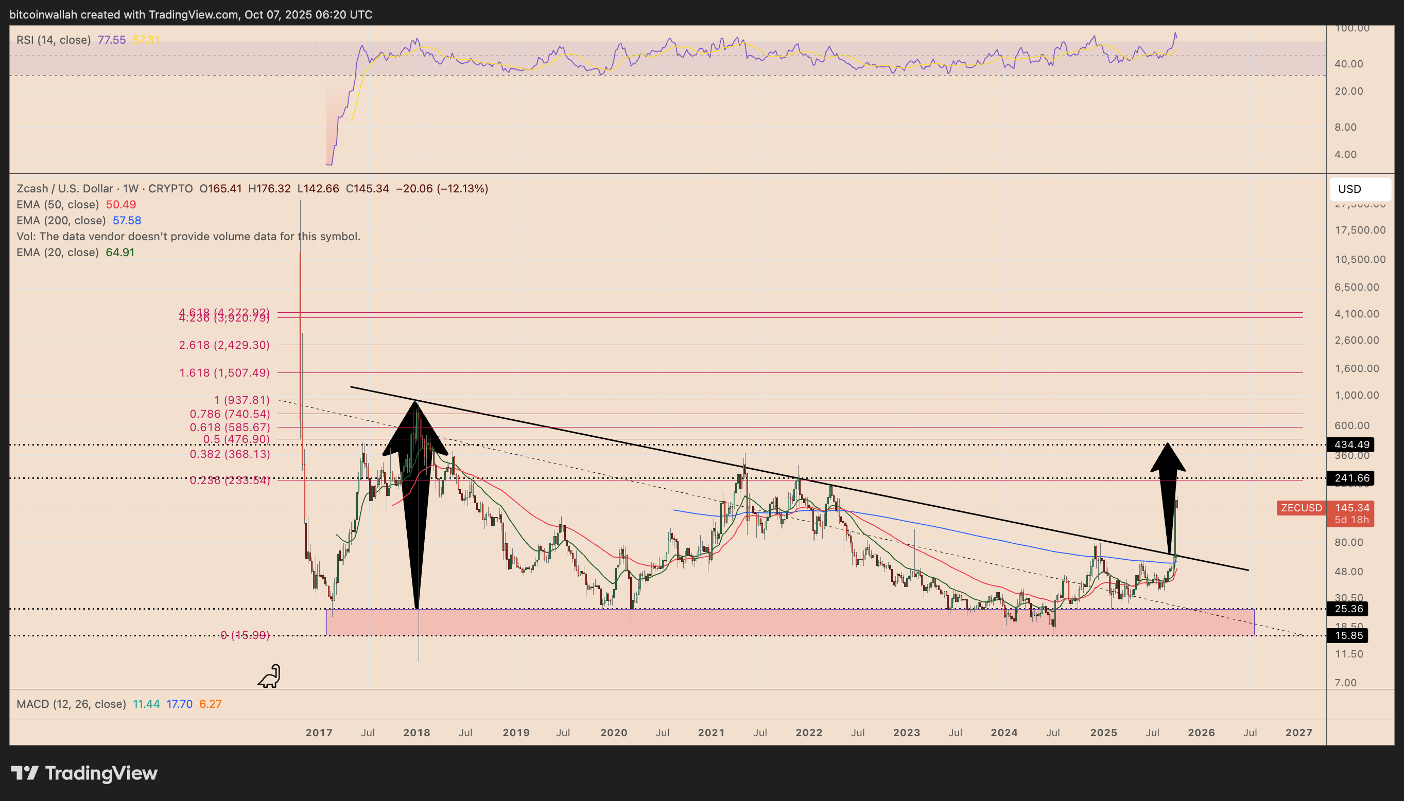Expand the MACD (12, 26, close) pane
Screen dimensions: 1404x801
pyautogui.click(x=71, y=704)
